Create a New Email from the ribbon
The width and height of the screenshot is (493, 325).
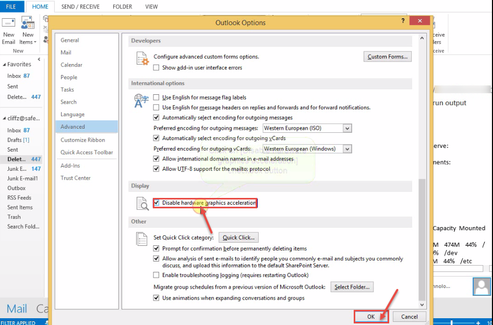tap(8, 31)
